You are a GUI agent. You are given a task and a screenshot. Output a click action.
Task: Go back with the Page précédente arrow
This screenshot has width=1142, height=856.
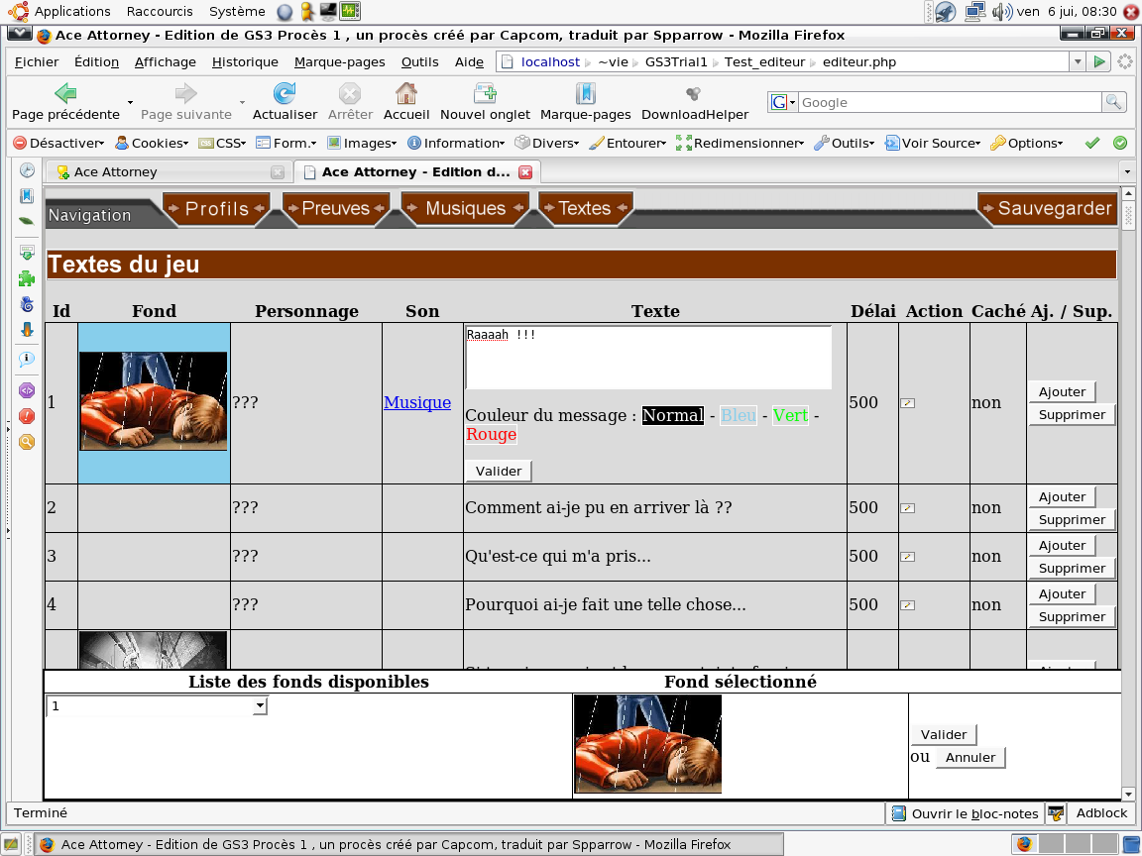[65, 93]
